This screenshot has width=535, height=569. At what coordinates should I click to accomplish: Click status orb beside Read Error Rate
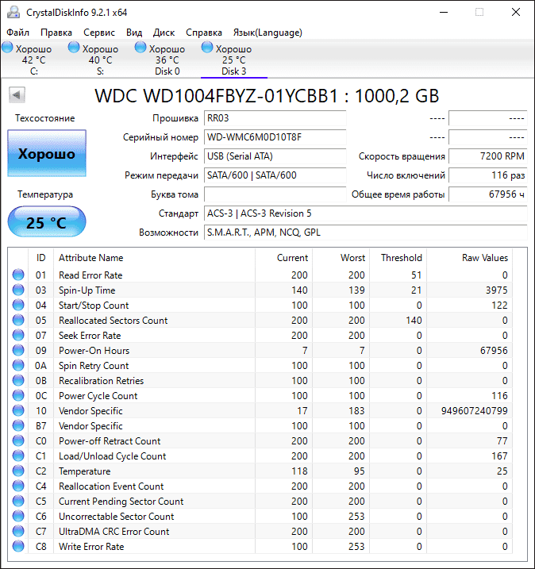coord(18,275)
